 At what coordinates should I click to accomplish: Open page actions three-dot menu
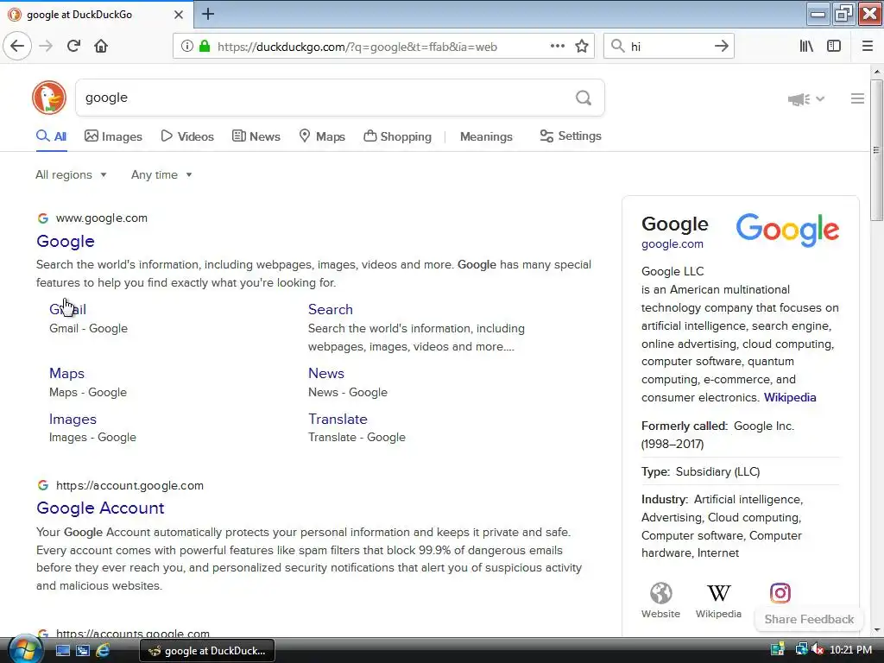click(558, 47)
